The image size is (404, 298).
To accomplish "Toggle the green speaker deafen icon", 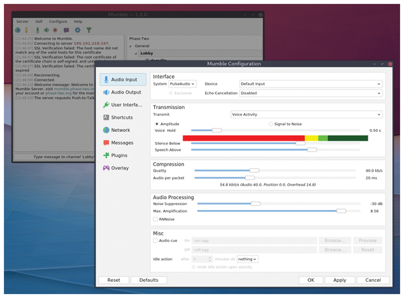I will click(x=46, y=30).
